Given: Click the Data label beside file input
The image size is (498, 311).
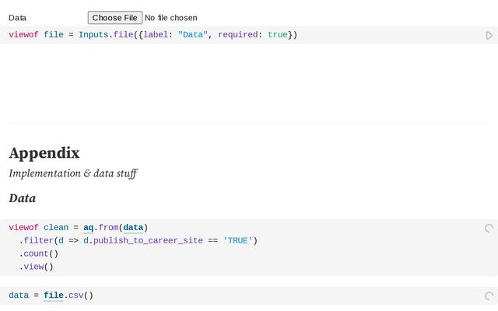Looking at the screenshot, I should (18, 17).
